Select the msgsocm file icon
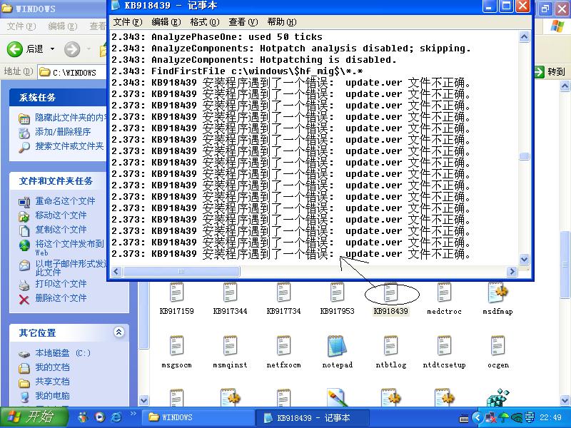This screenshot has height=428, width=571. pyautogui.click(x=176, y=346)
